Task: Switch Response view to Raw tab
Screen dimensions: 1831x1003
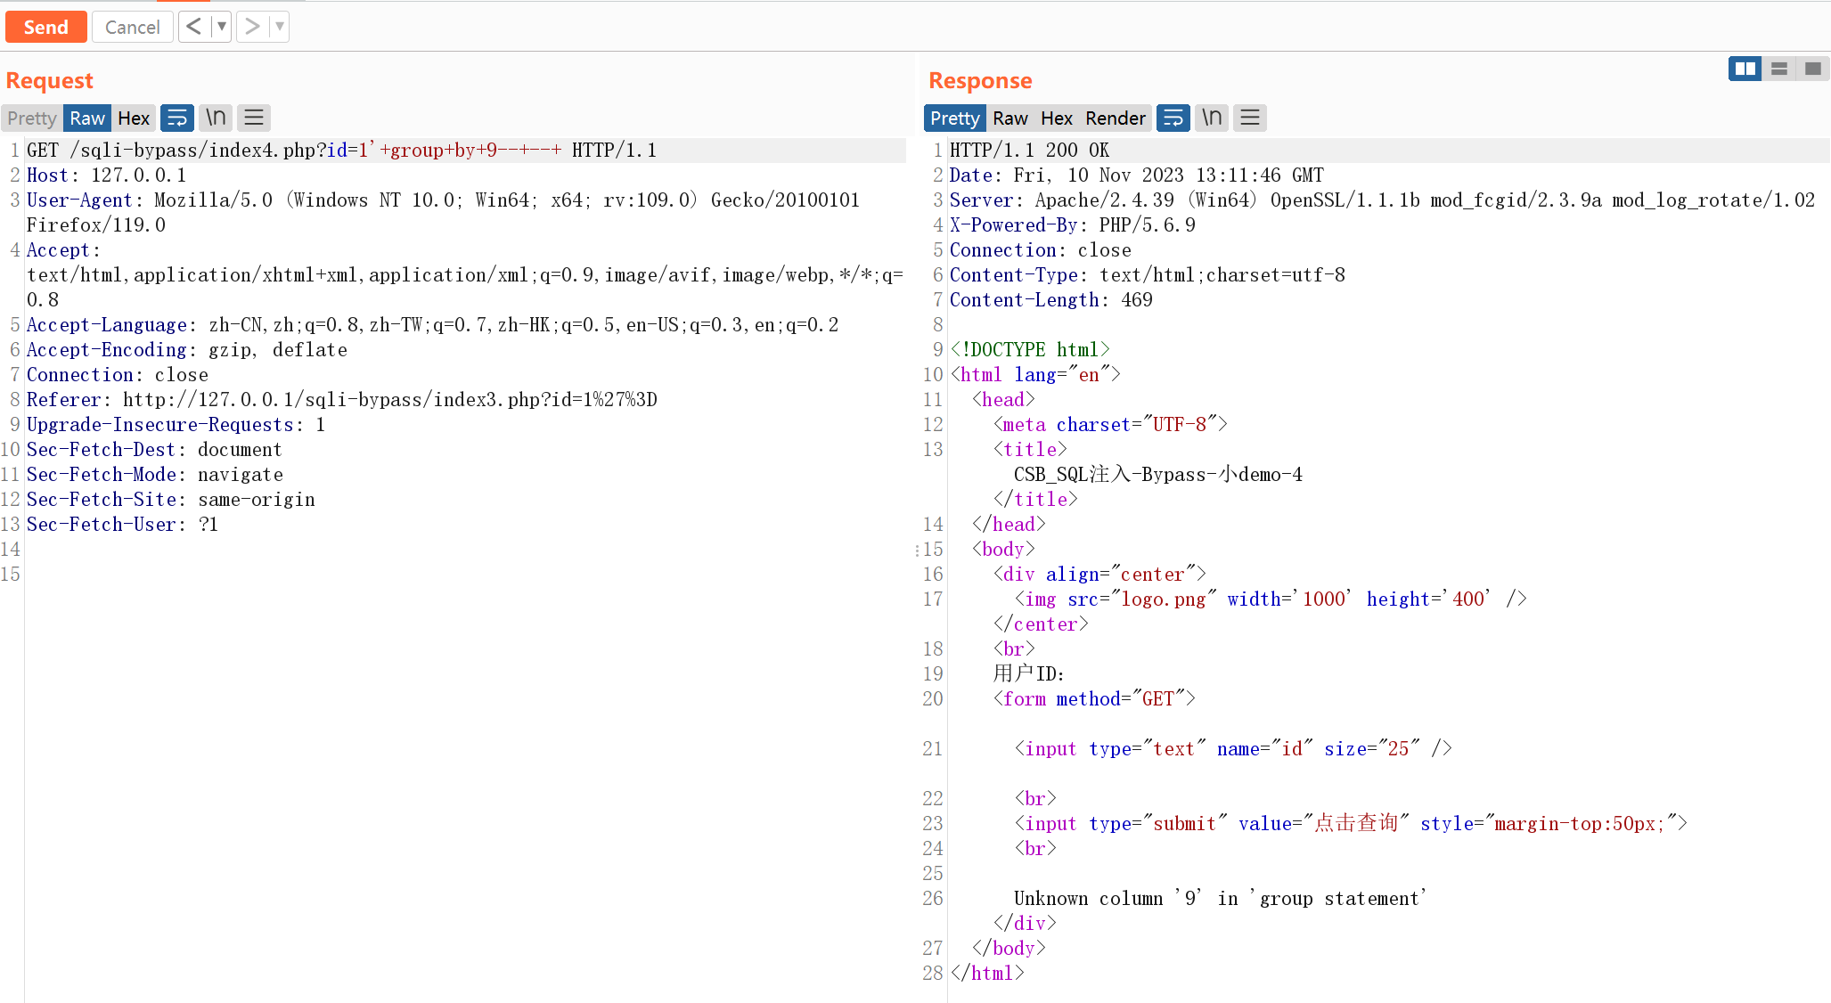Action: click(x=1010, y=118)
